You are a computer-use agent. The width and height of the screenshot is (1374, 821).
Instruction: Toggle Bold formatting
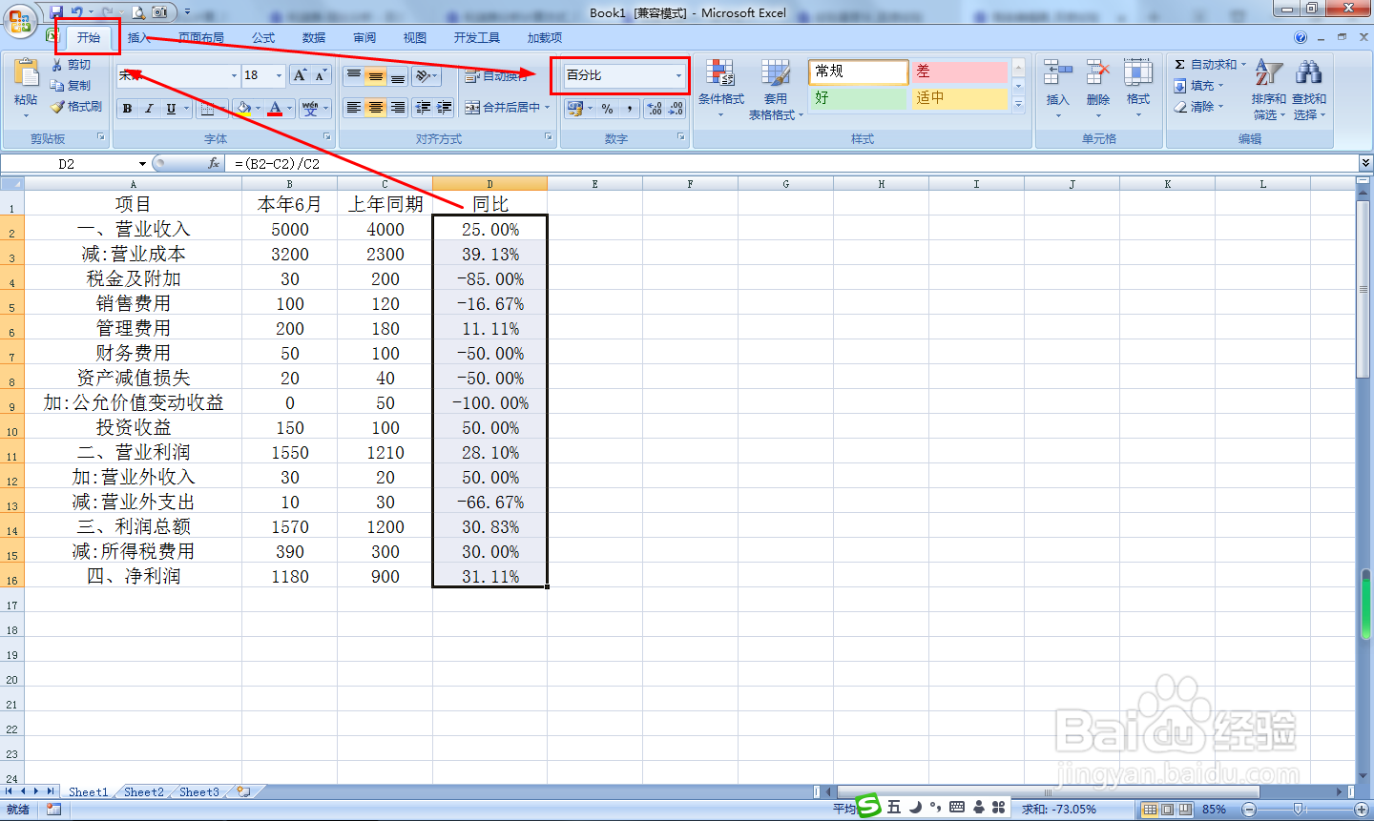tap(127, 109)
